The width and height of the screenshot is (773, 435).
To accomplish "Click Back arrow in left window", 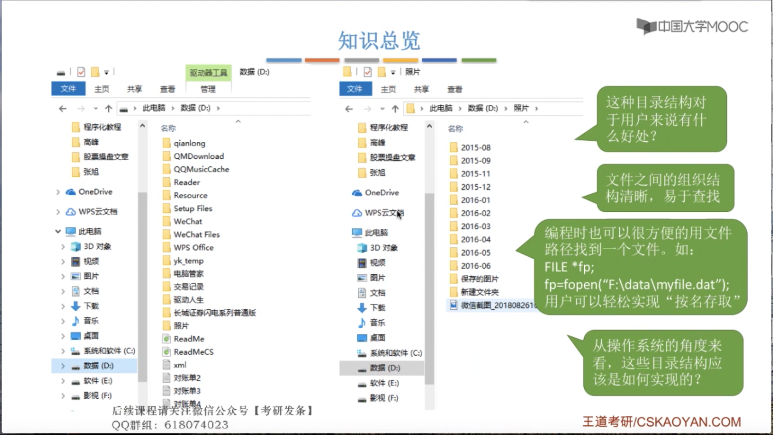I will pyautogui.click(x=62, y=109).
